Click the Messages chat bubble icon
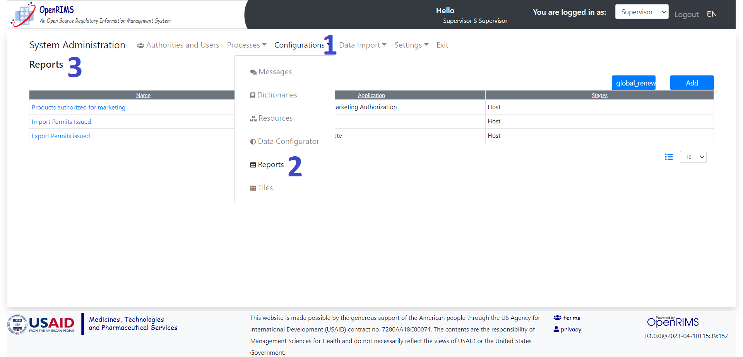The width and height of the screenshot is (743, 357). click(x=253, y=72)
